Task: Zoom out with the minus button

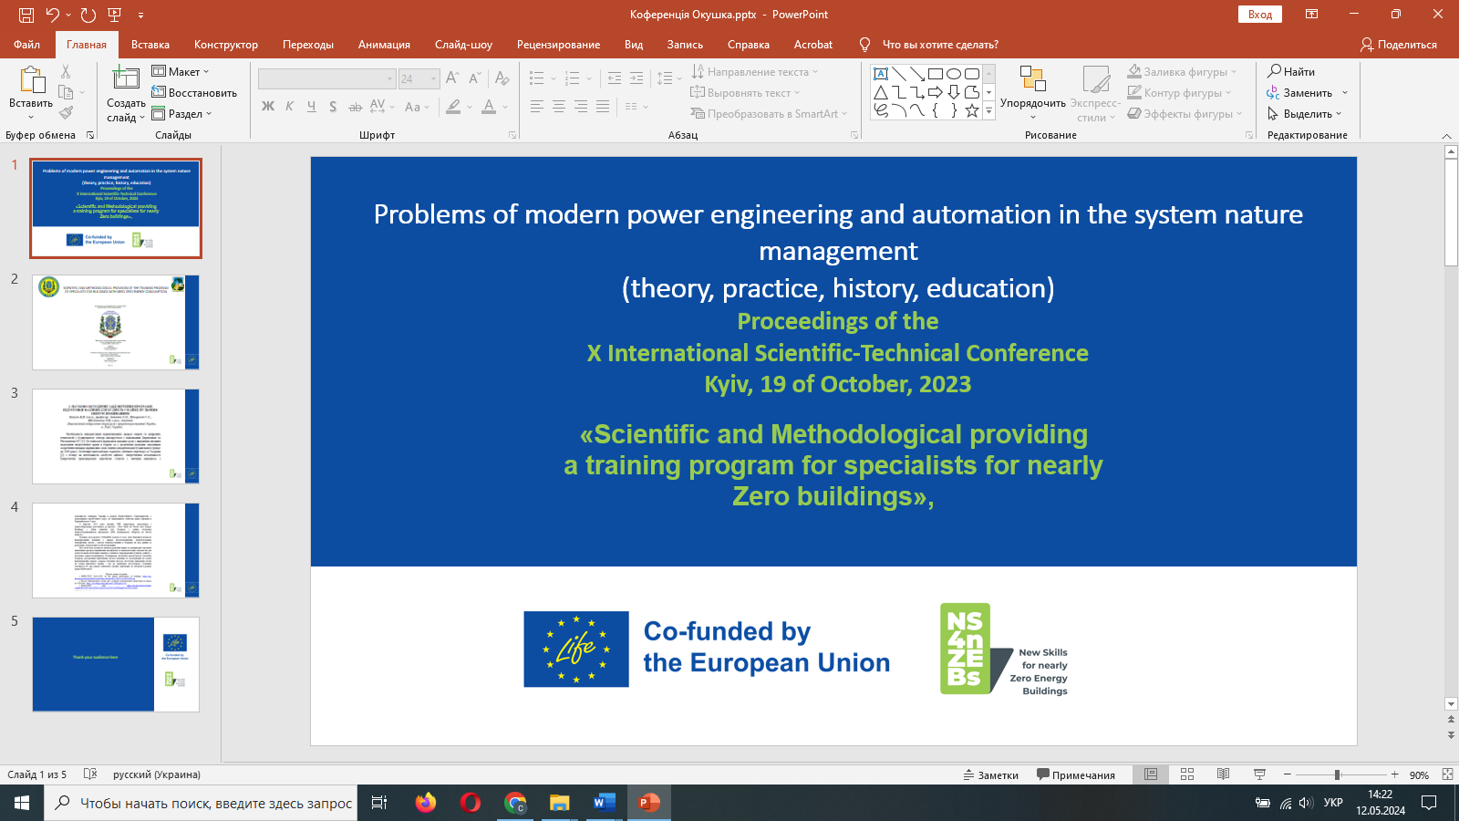Action: pos(1287,774)
